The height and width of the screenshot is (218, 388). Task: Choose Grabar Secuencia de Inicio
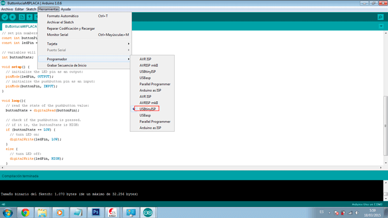point(84,65)
